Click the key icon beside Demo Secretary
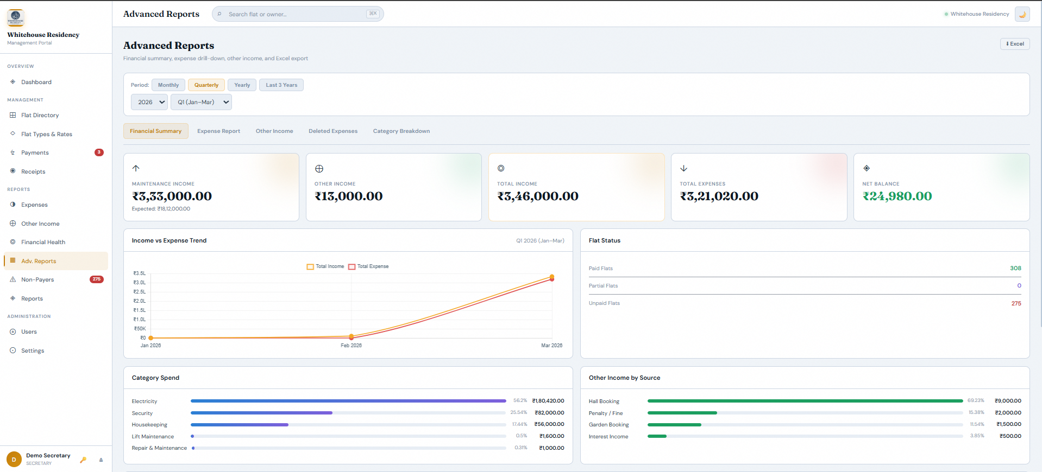 point(83,460)
